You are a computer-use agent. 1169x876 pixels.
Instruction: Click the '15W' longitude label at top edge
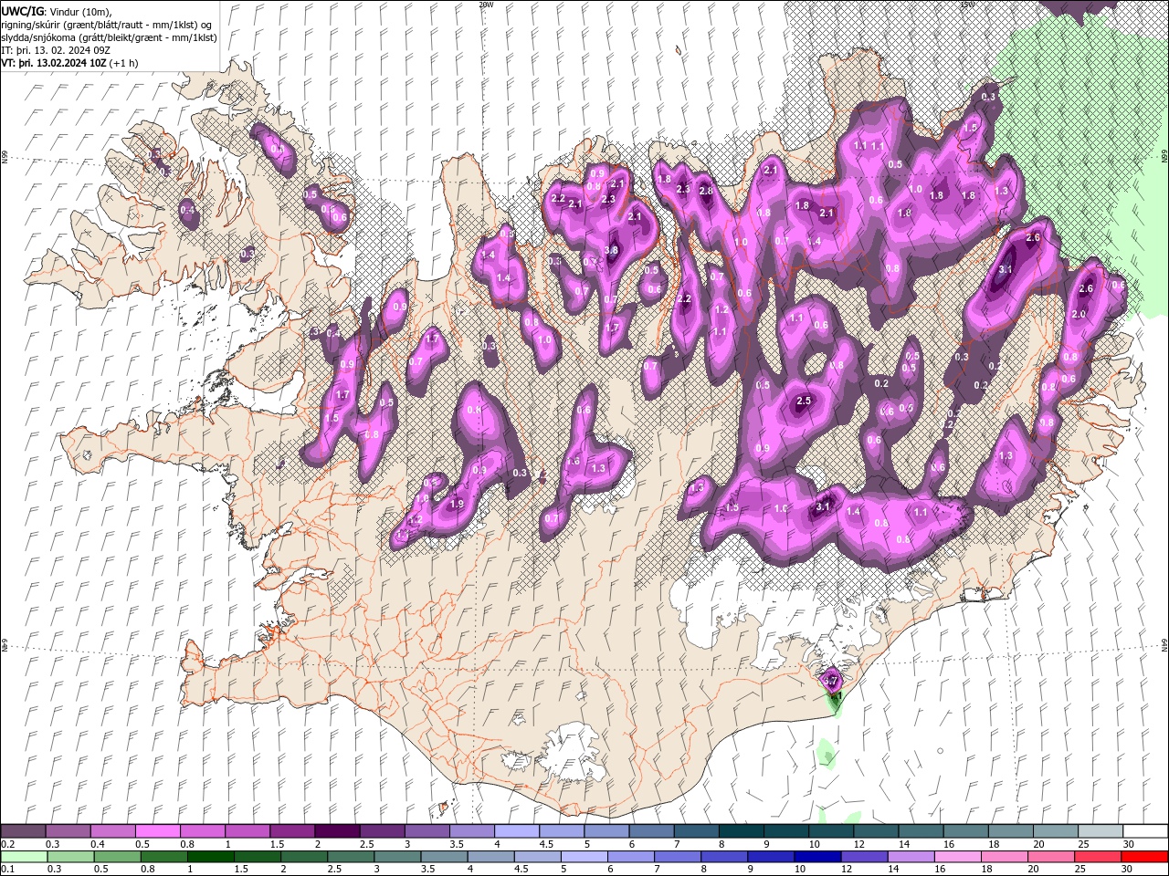click(967, 5)
